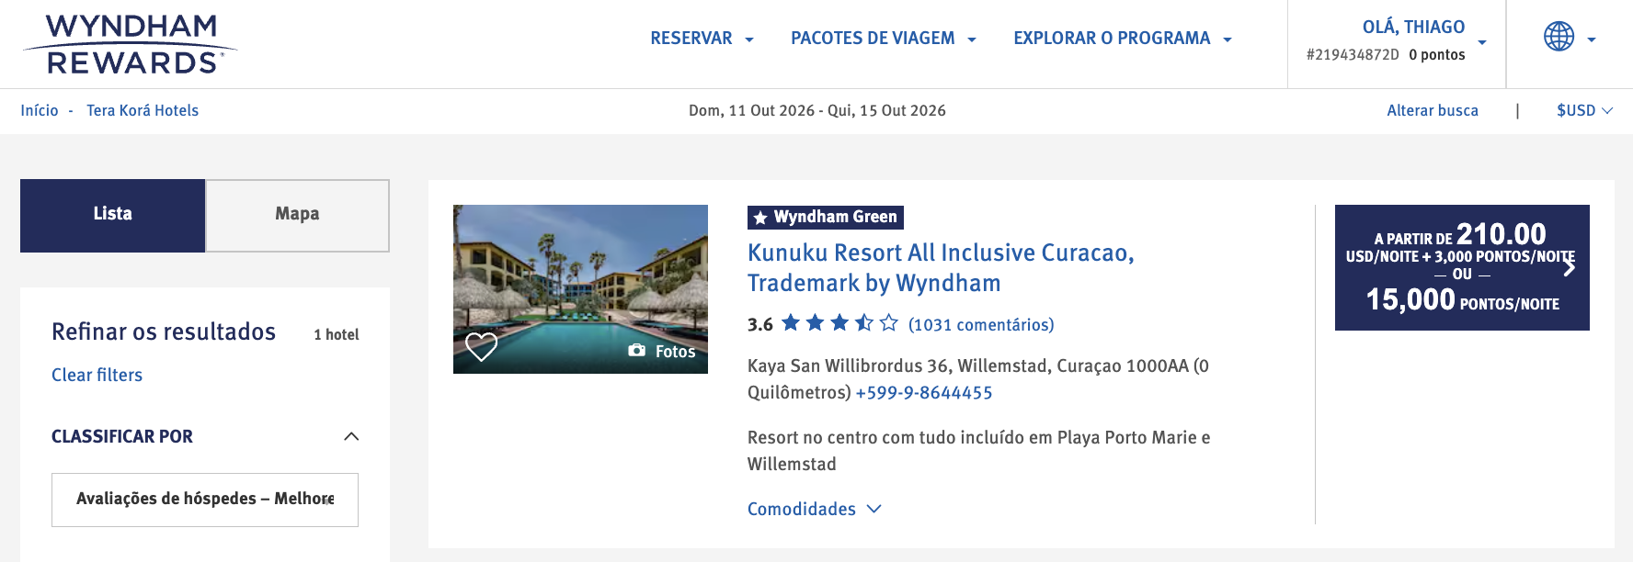Viewport: 1633px width, 562px height.
Task: Open photos via the camera icon
Action: (x=636, y=351)
